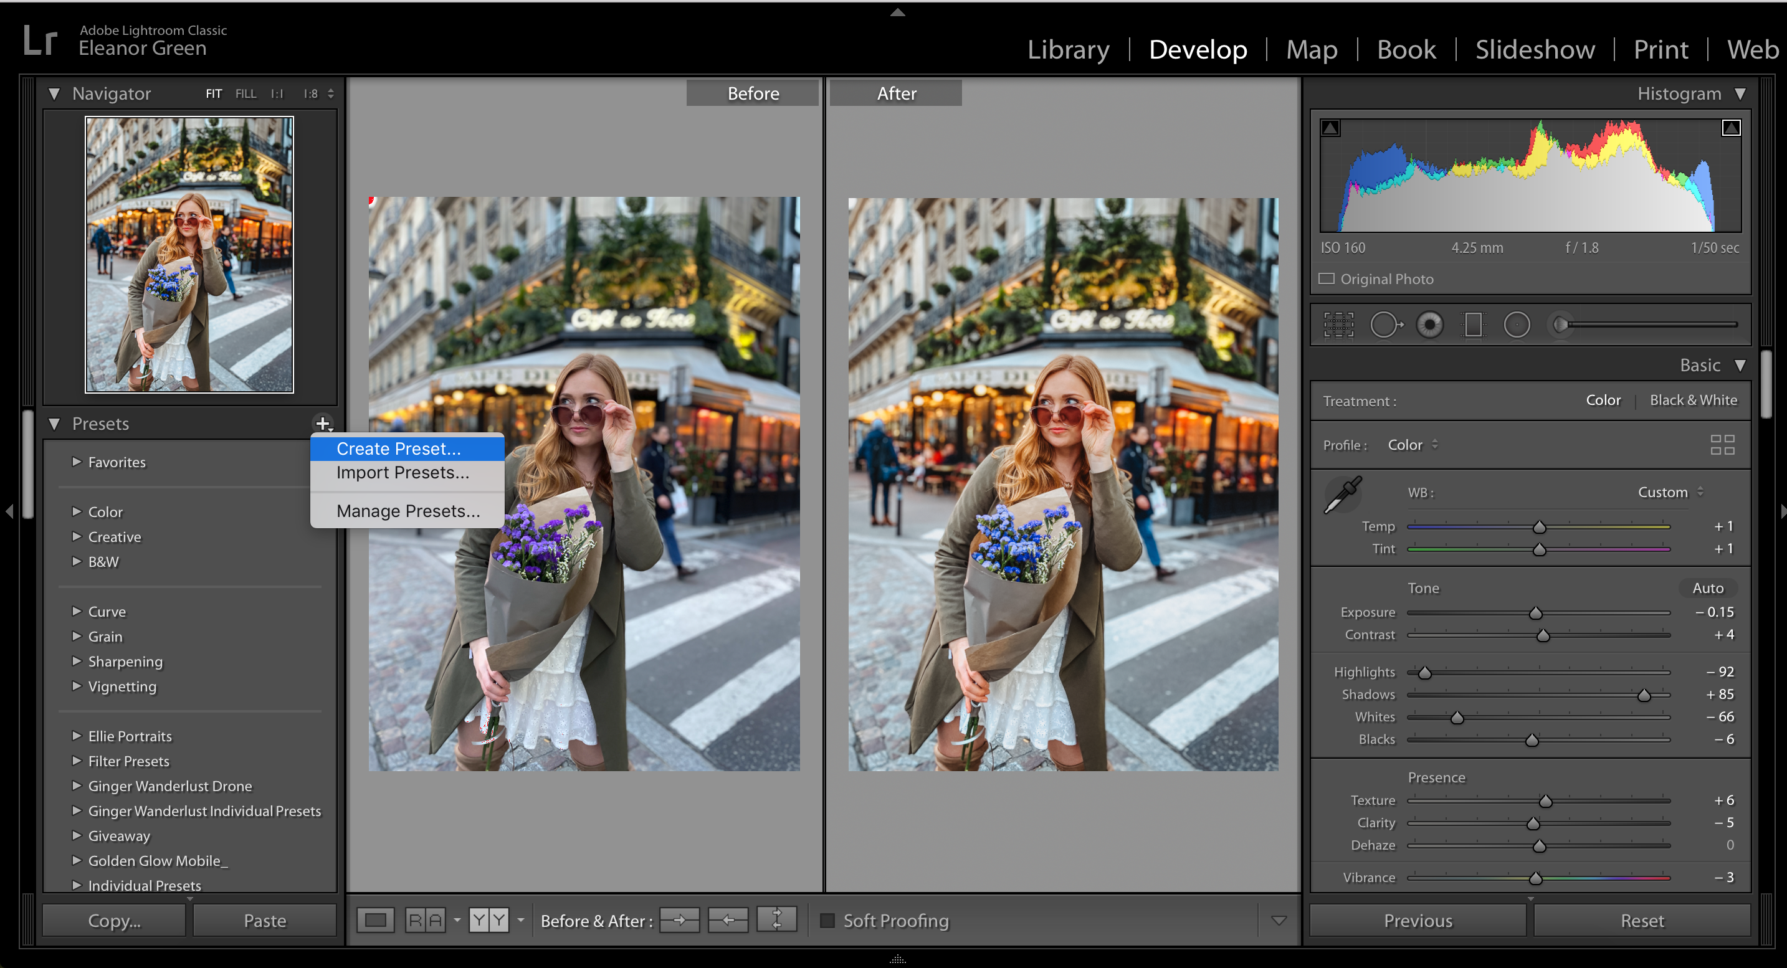The width and height of the screenshot is (1787, 968).
Task: Toggle the Favorites preset group expander
Action: (74, 463)
